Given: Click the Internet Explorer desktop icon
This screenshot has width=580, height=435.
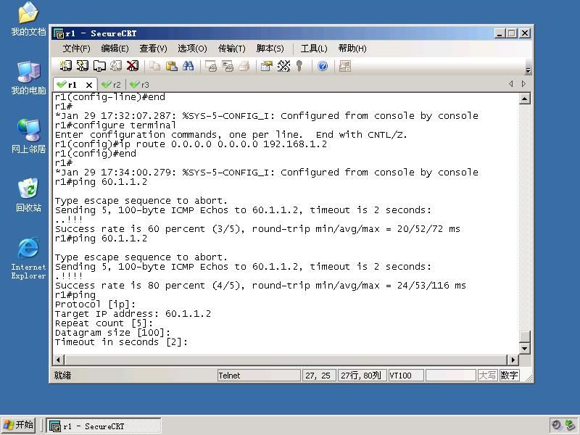Looking at the screenshot, I should pos(28,258).
